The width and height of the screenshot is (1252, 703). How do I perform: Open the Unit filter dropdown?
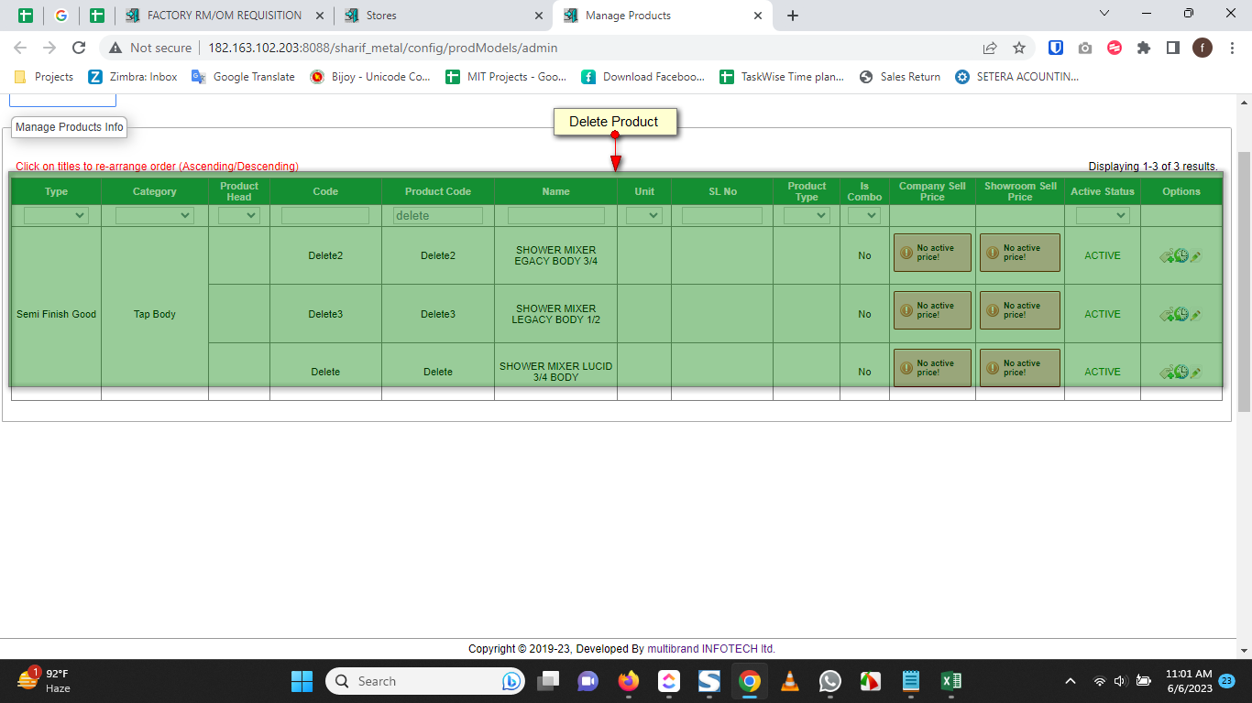644,216
